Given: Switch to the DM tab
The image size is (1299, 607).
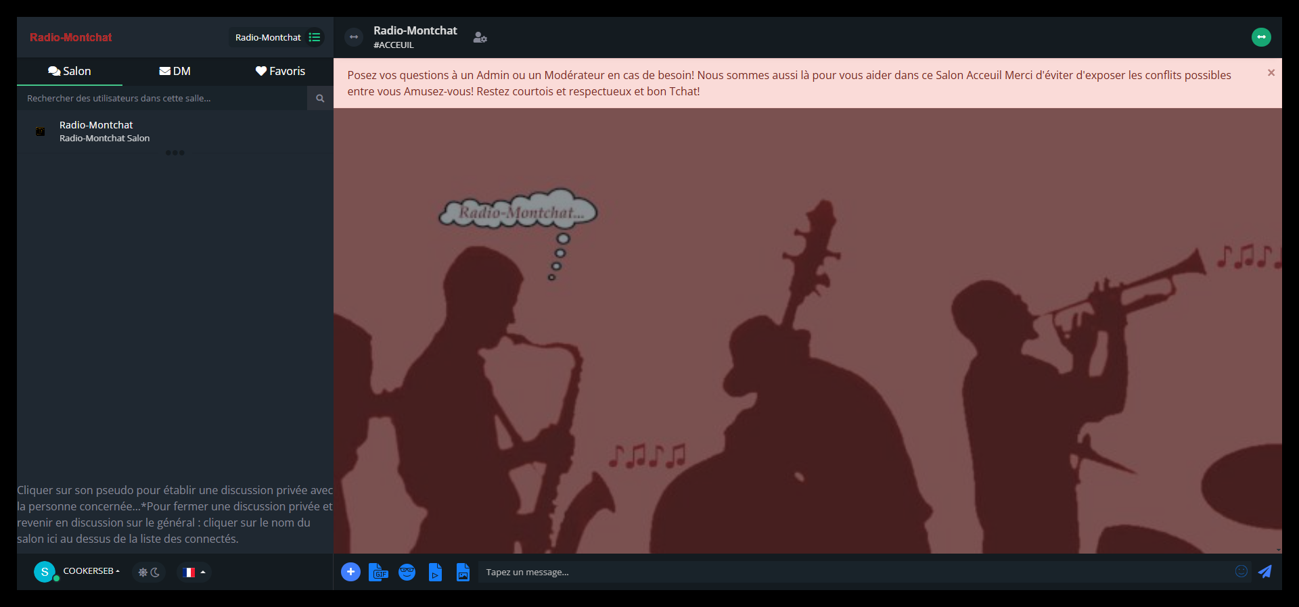Looking at the screenshot, I should coord(175,72).
